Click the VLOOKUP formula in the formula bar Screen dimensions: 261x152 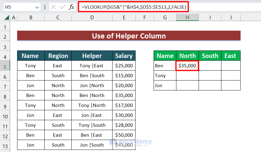pos(134,7)
